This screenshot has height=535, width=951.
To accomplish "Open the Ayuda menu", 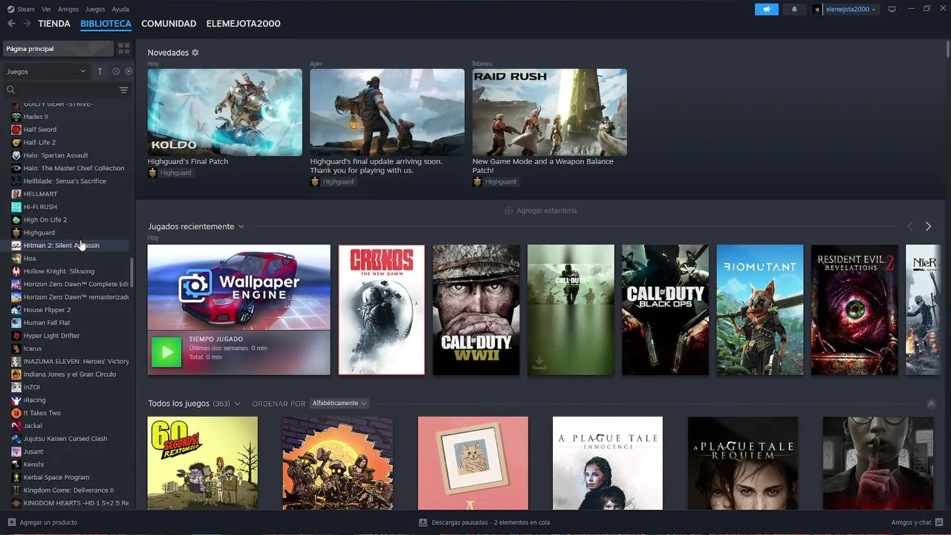I will pyautogui.click(x=120, y=9).
